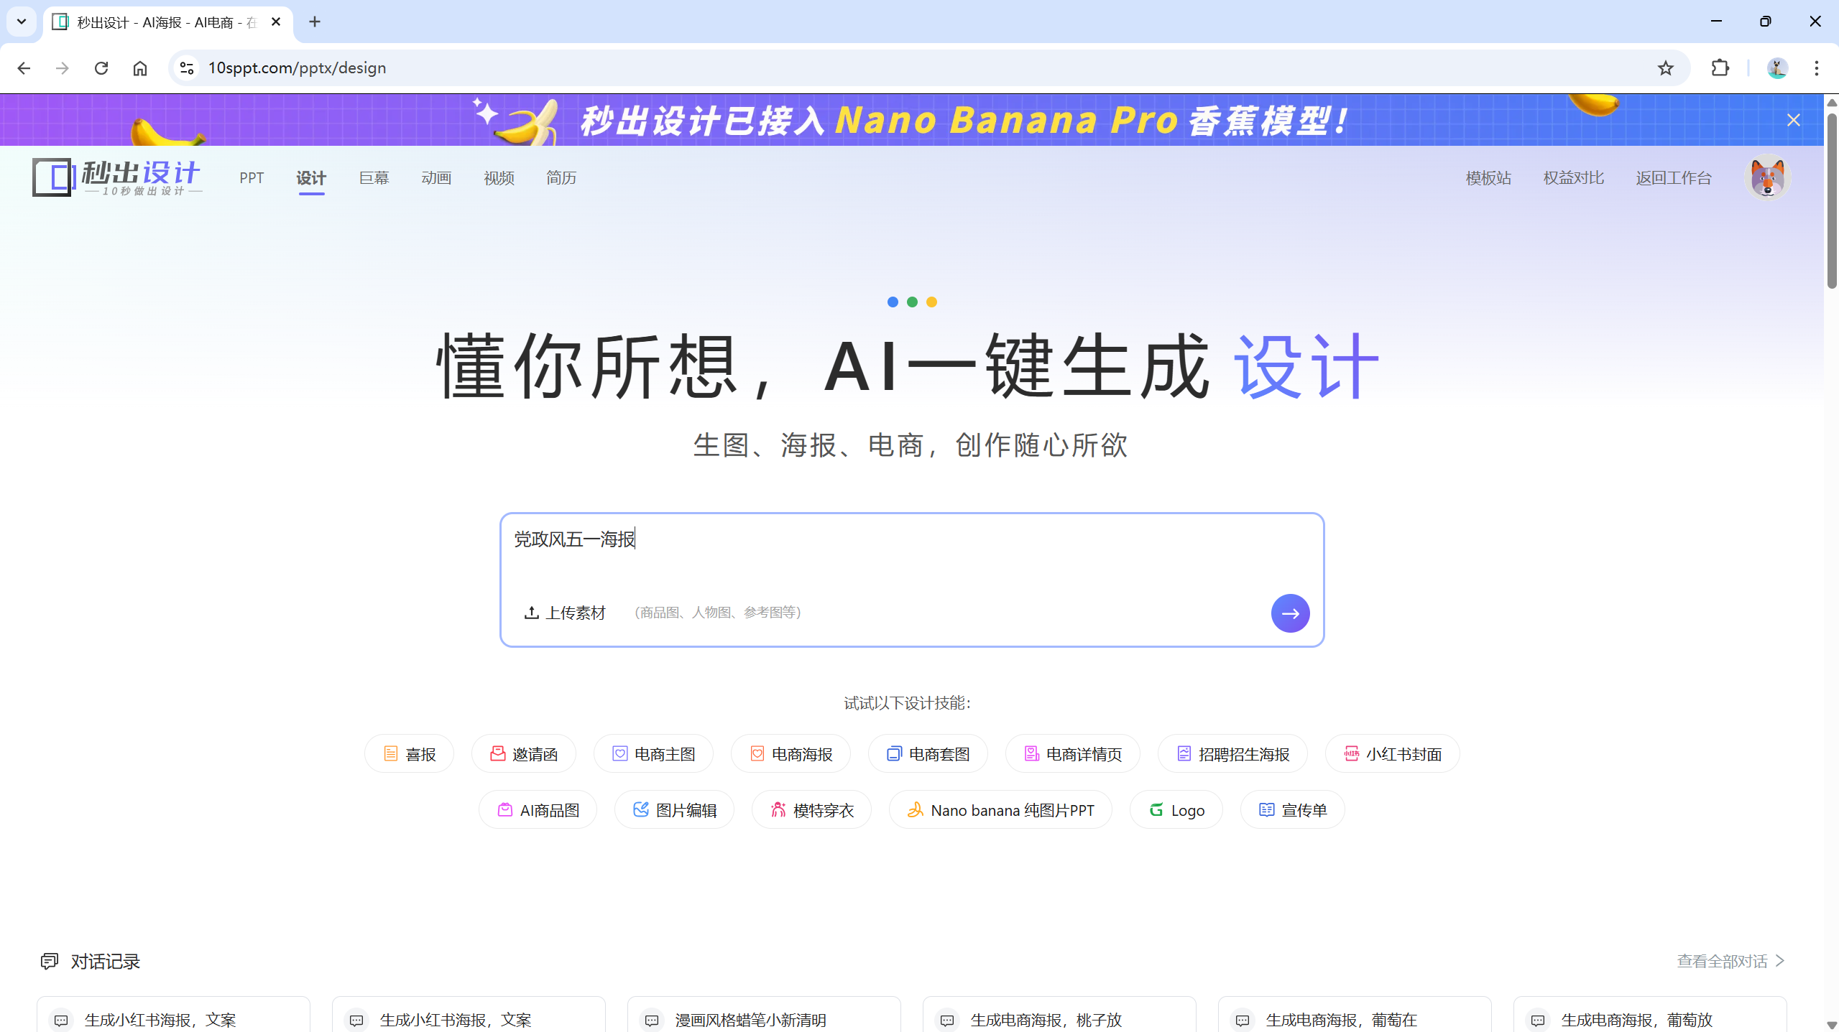Image resolution: width=1839 pixels, height=1032 pixels.
Task: Bookmark this page with star icon
Action: tap(1666, 68)
